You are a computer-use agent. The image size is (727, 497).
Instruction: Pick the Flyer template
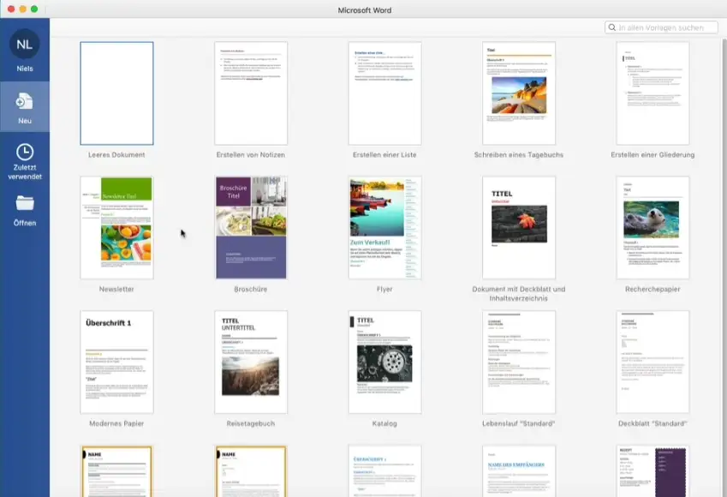click(x=384, y=228)
